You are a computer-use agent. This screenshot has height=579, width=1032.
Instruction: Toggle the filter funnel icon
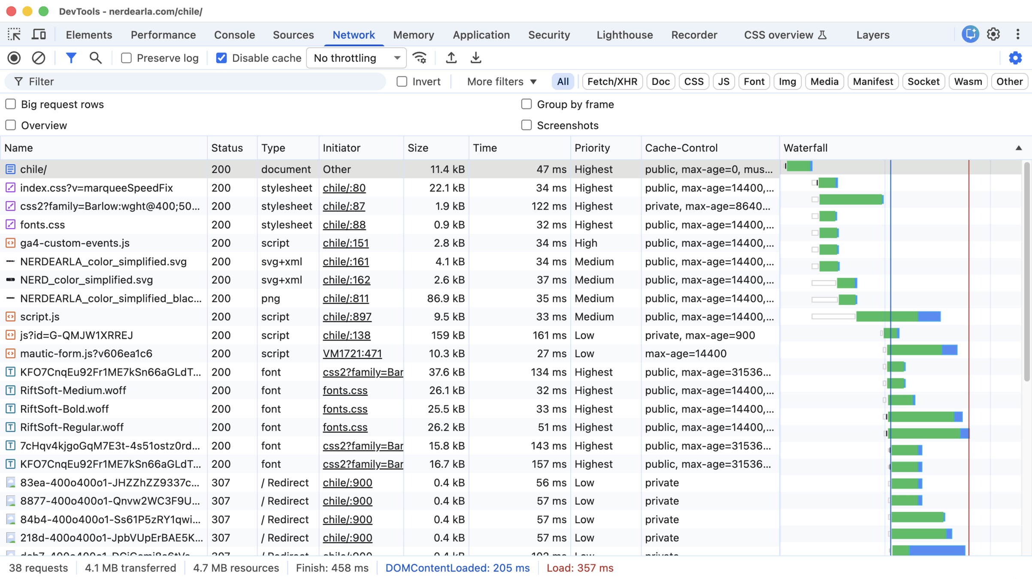pyautogui.click(x=71, y=58)
